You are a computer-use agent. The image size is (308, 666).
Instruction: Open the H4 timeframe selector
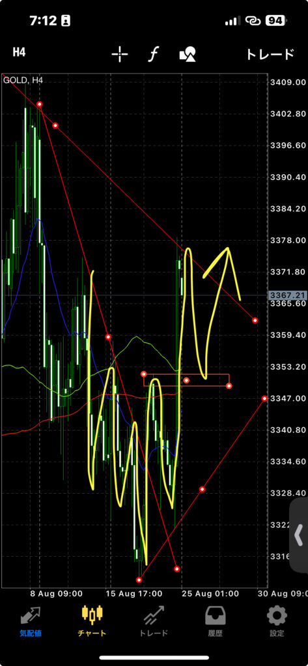[x=19, y=53]
